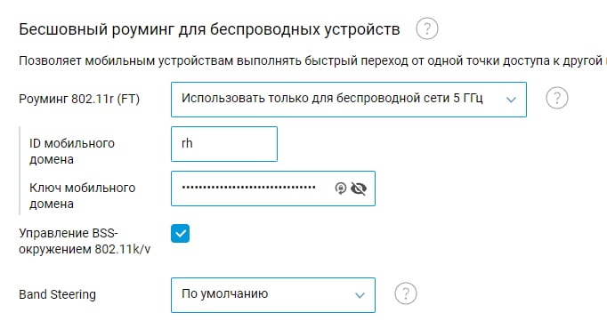Toggle the 802.11k/v BSS management checkbox
607x329 pixels.
(180, 234)
